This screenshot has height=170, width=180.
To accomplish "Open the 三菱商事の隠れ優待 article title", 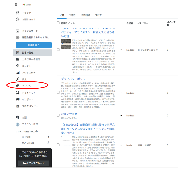I will coord(88,129).
